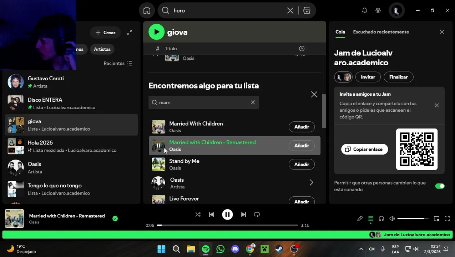This screenshot has width=455, height=257.
Task: Skip to previous track
Action: pos(211,215)
